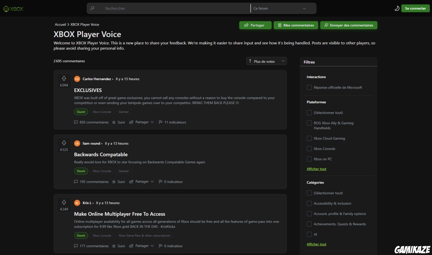This screenshot has height=255, width=432.
Task: Open Mes commentaires
Action: pos(296,25)
